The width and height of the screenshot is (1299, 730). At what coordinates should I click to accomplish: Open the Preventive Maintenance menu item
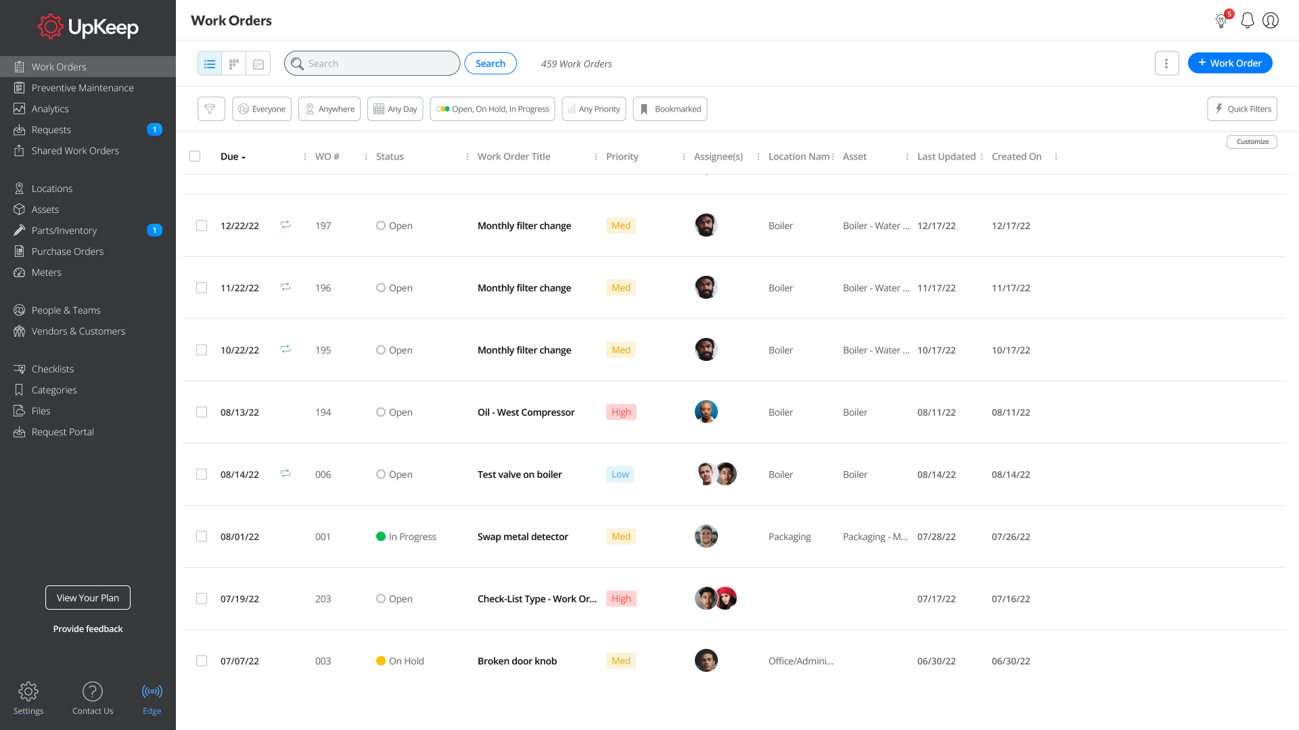click(x=82, y=87)
